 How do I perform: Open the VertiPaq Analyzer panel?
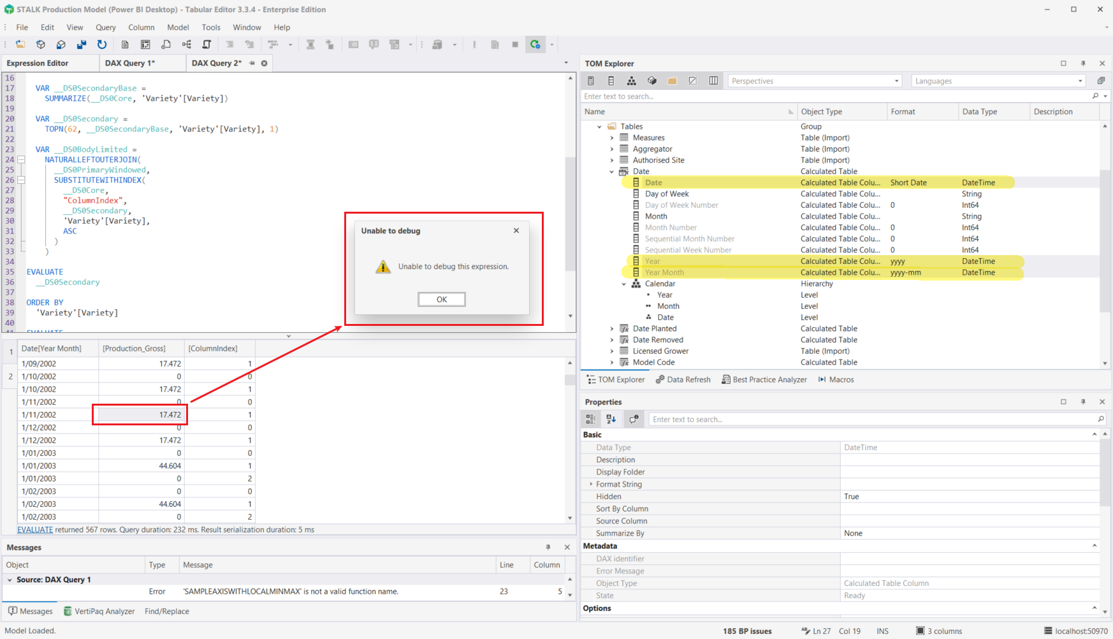(99, 611)
